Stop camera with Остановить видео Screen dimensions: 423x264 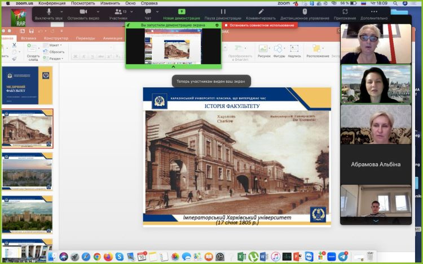pos(83,14)
